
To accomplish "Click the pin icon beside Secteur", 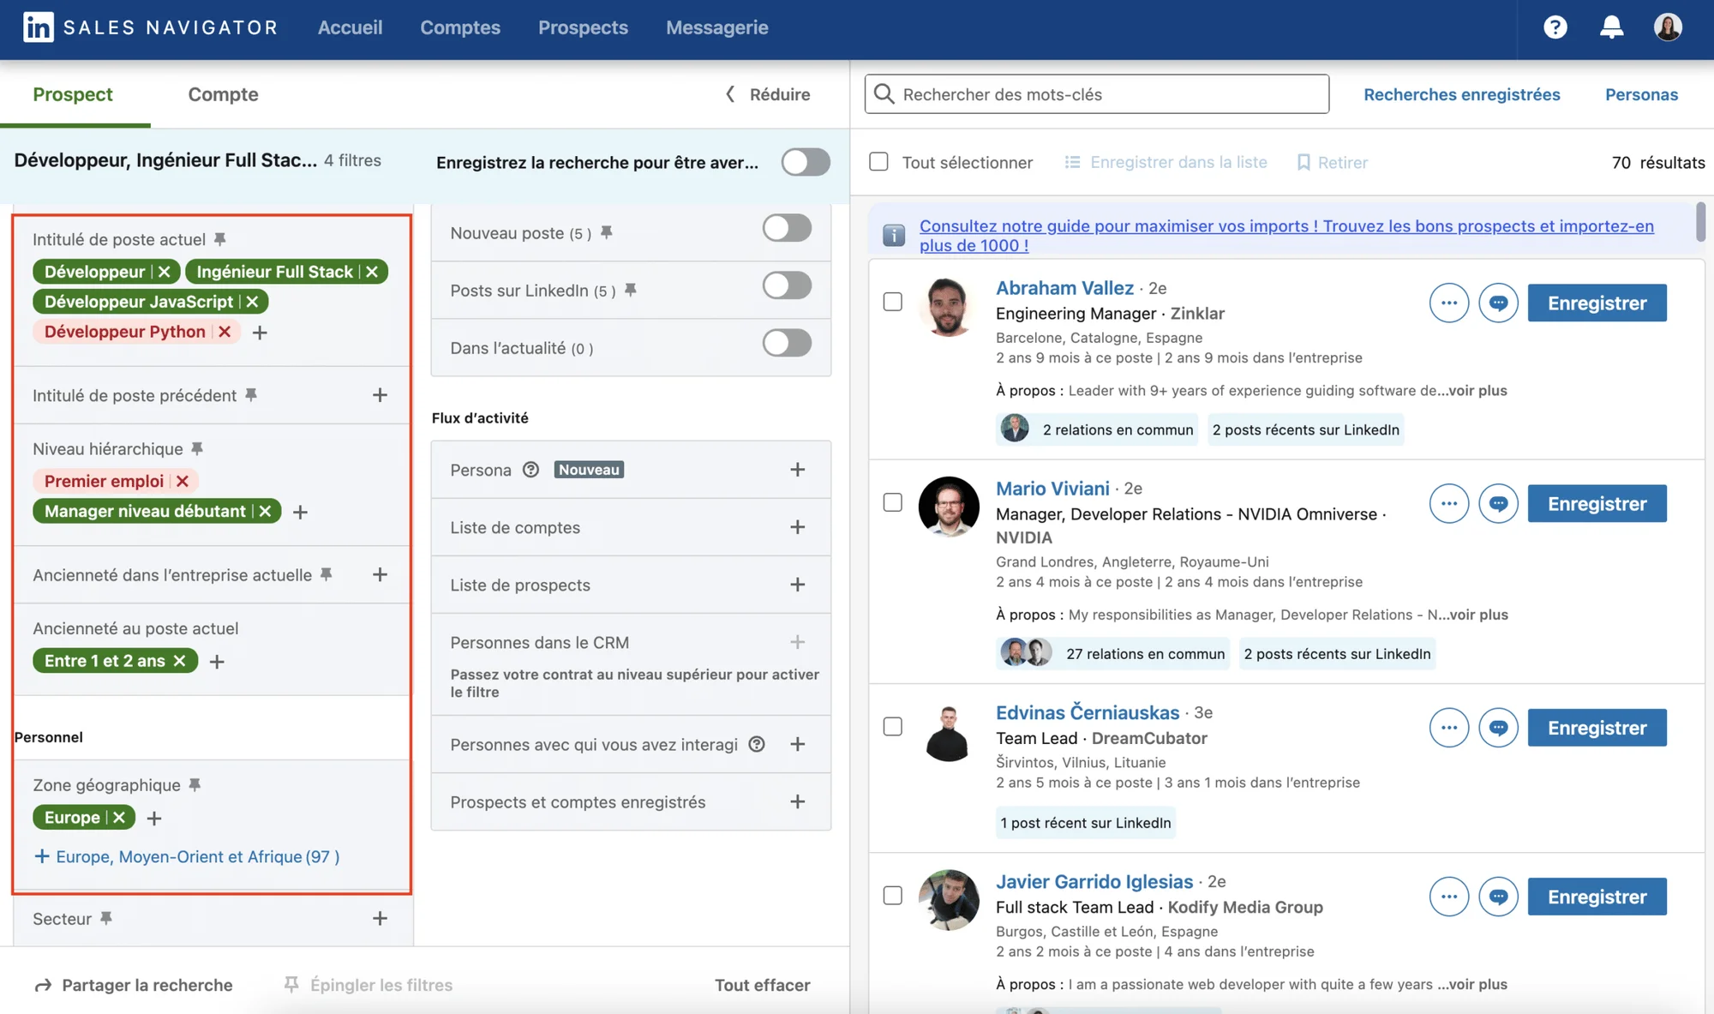I will point(106,918).
